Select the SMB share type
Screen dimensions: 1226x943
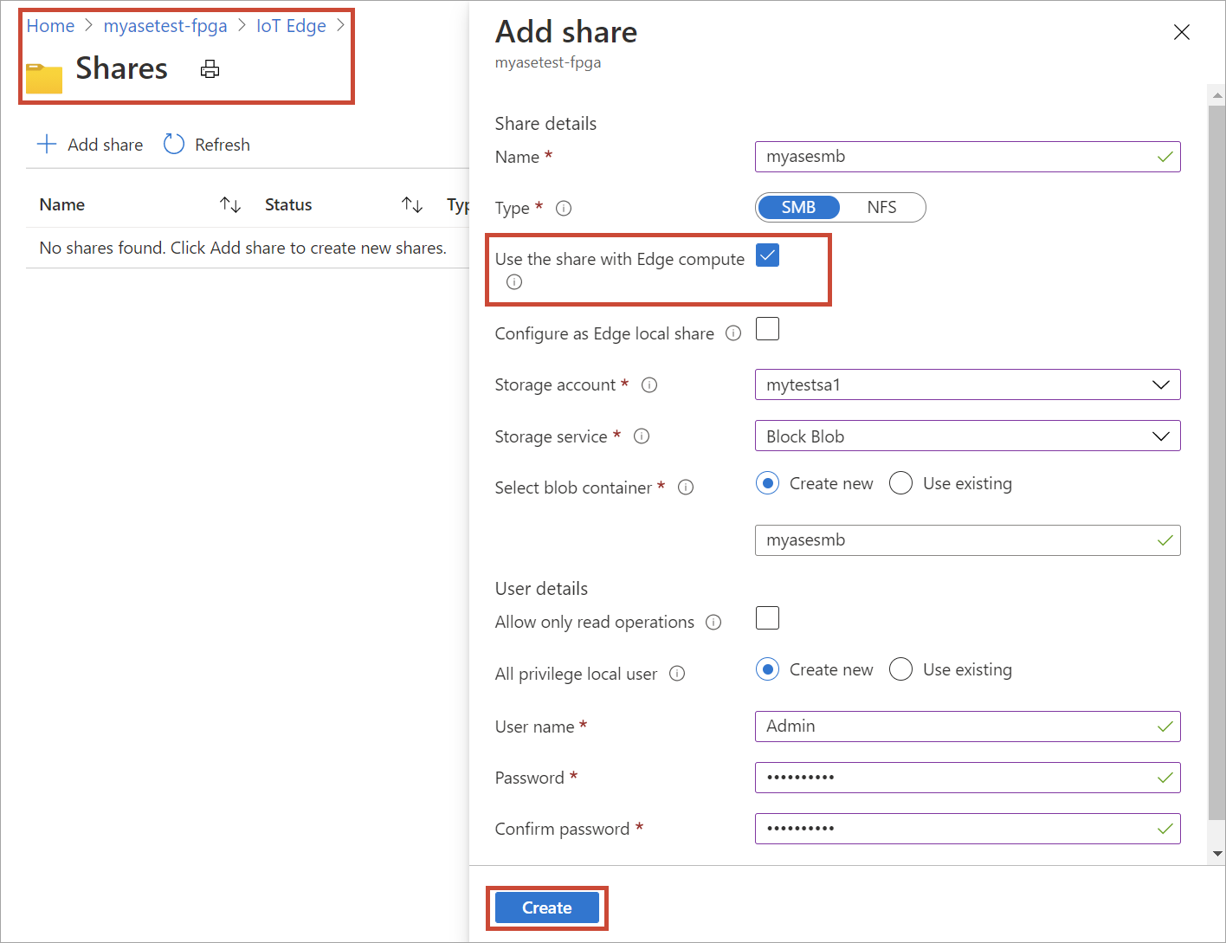[797, 207]
